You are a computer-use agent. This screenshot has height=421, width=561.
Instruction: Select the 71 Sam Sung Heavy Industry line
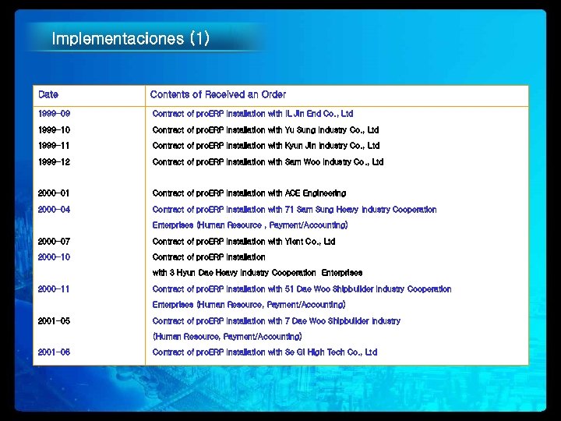295,210
